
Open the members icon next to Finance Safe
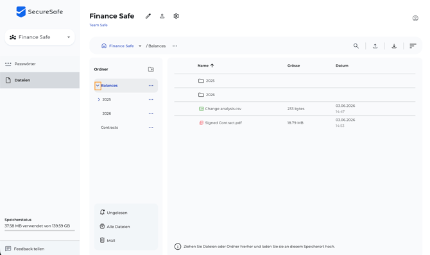[x=162, y=16]
